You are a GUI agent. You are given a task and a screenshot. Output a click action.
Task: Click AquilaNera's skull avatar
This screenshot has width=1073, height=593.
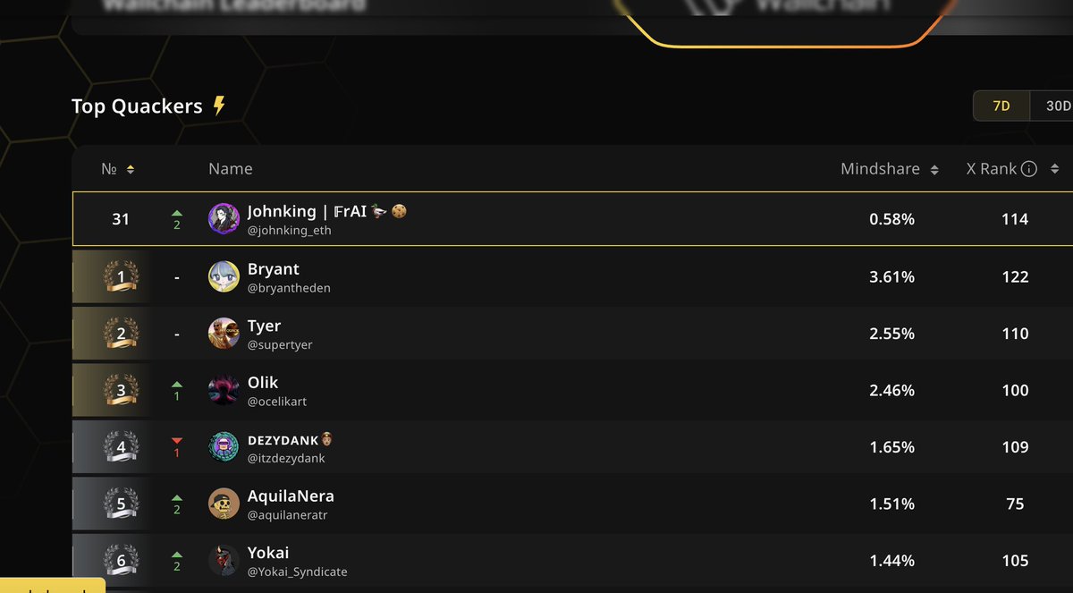coord(224,504)
